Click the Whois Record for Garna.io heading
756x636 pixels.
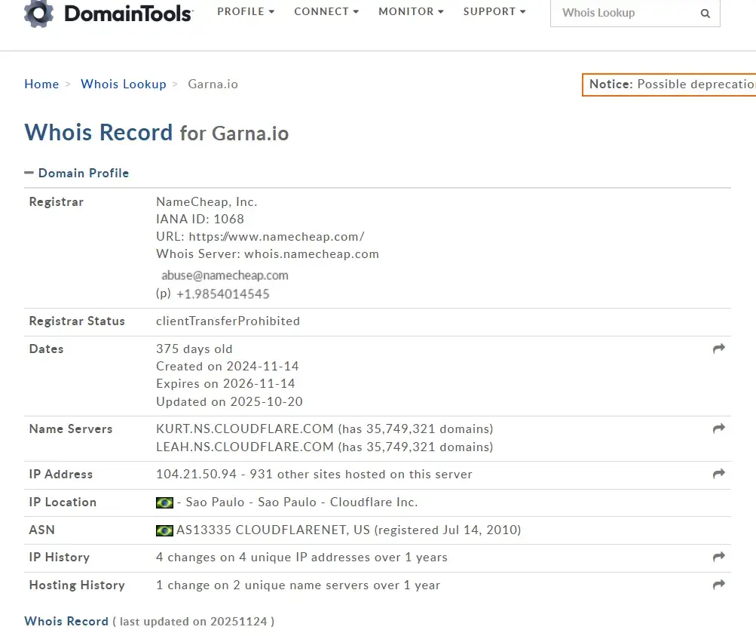pos(157,133)
